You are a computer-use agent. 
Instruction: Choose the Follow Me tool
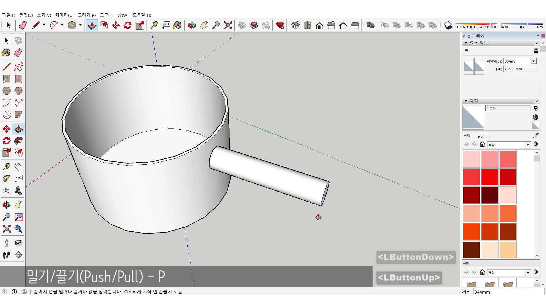click(18, 141)
